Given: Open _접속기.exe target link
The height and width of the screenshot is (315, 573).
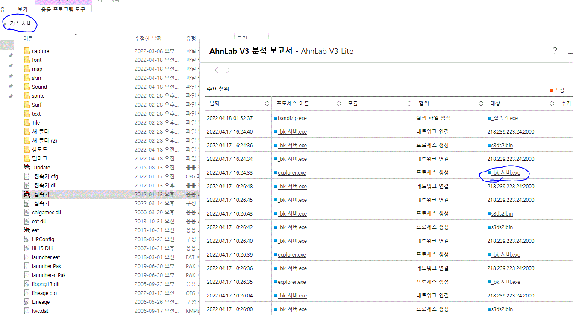Looking at the screenshot, I should click(x=505, y=118).
